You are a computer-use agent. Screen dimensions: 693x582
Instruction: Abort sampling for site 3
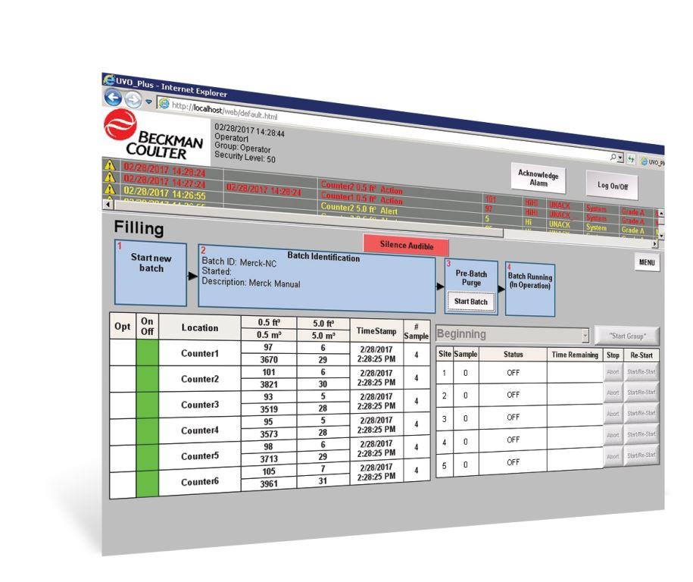[613, 414]
